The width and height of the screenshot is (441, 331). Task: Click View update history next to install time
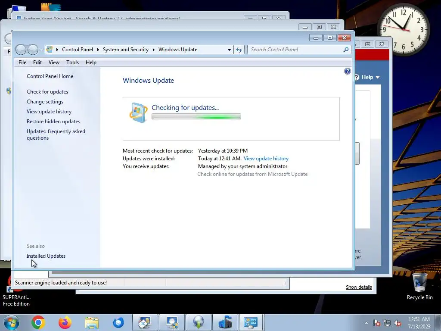click(x=266, y=159)
